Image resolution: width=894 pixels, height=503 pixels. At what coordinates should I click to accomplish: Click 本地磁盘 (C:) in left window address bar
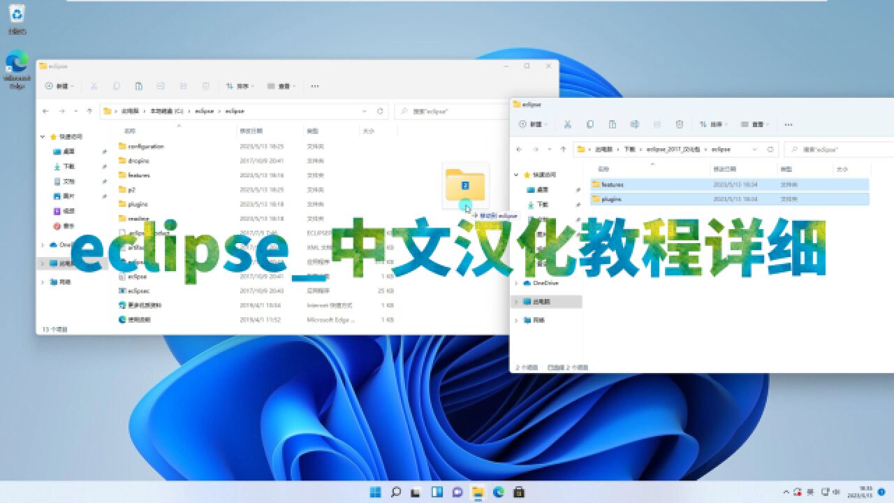coord(166,111)
